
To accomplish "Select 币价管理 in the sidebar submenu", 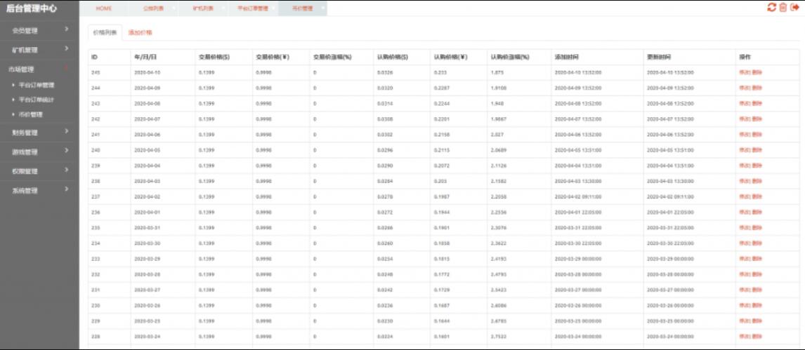I will tap(30, 114).
